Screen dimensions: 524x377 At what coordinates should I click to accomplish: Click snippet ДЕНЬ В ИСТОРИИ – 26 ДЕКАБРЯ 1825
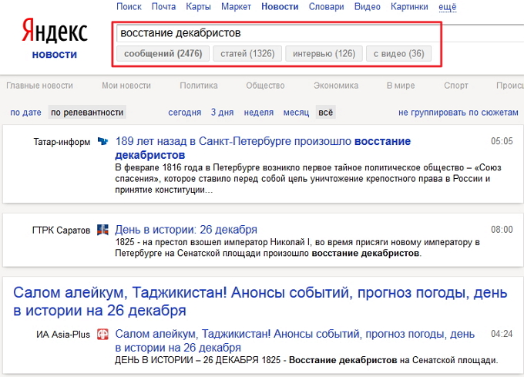(x=307, y=360)
